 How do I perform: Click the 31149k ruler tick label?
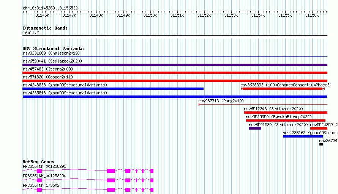tap(123, 15)
